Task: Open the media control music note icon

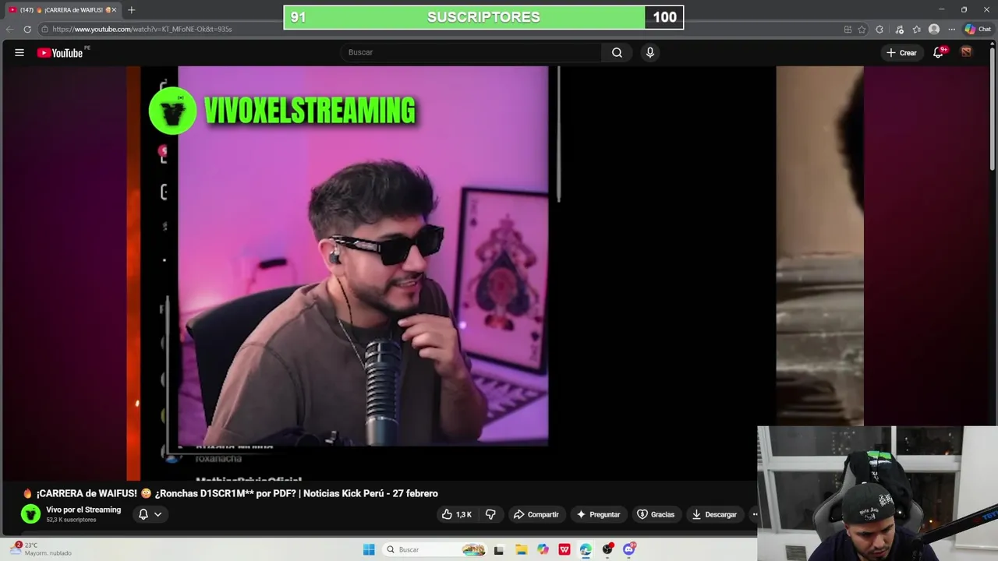Action: [899, 29]
